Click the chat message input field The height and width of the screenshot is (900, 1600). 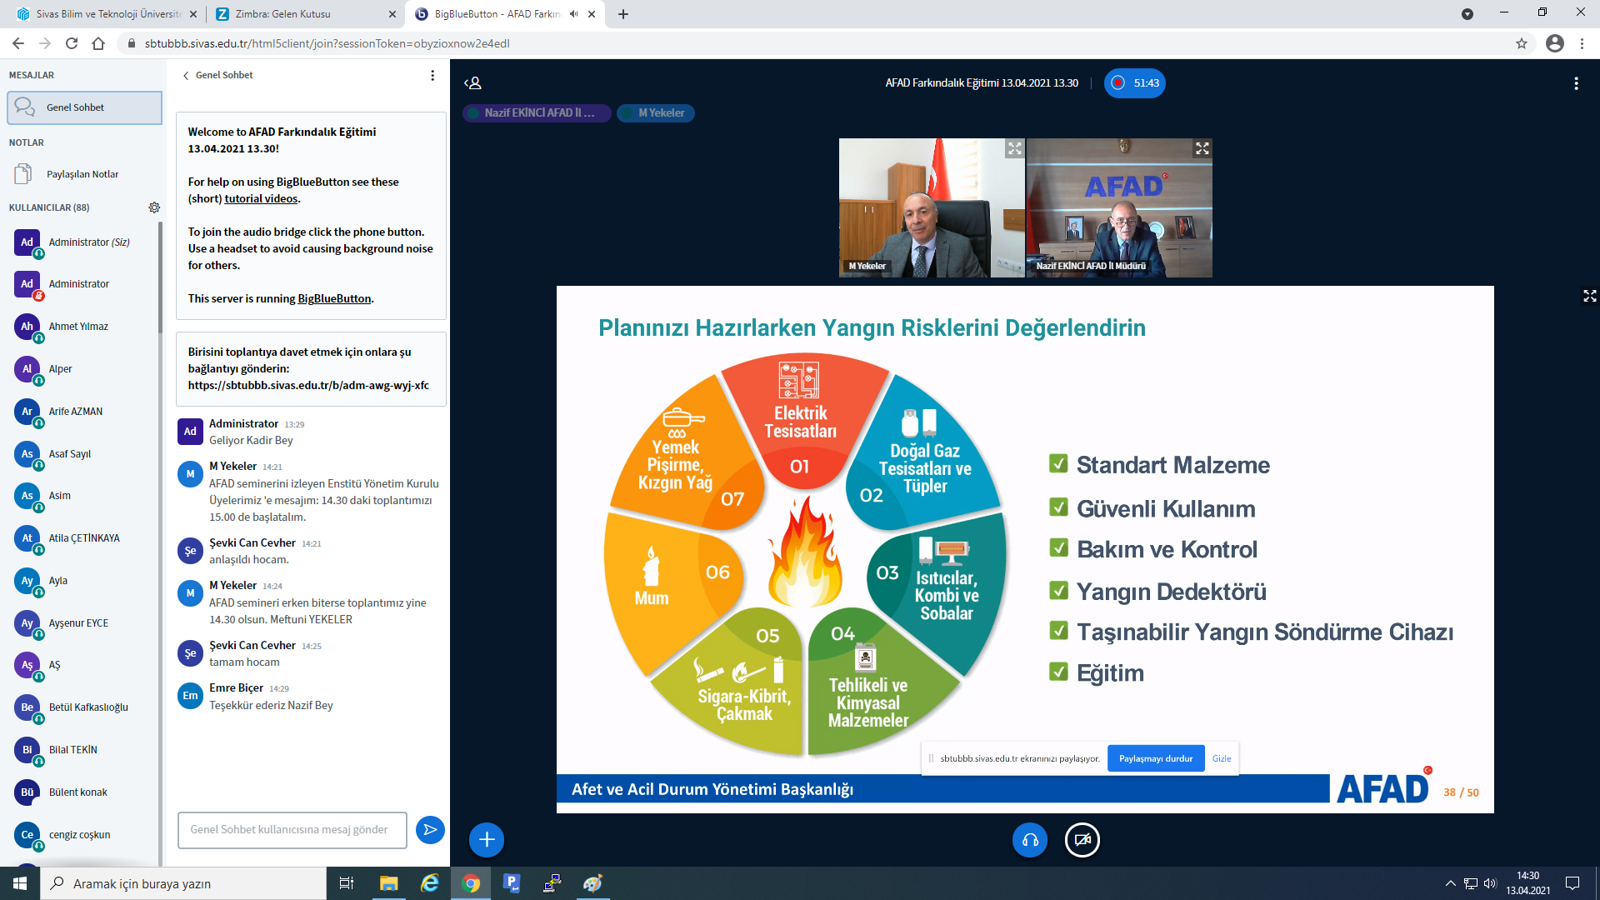(292, 830)
